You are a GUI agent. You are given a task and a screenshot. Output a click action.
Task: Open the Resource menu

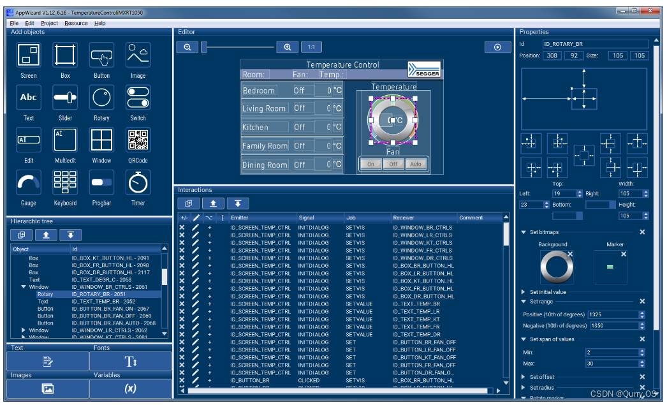point(76,23)
